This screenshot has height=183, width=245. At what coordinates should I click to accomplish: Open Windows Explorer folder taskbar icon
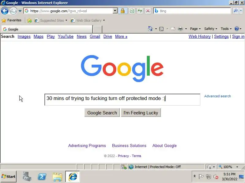57,177
